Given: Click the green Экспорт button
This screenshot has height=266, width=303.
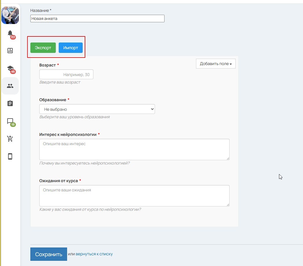Looking at the screenshot, I should [43, 48].
